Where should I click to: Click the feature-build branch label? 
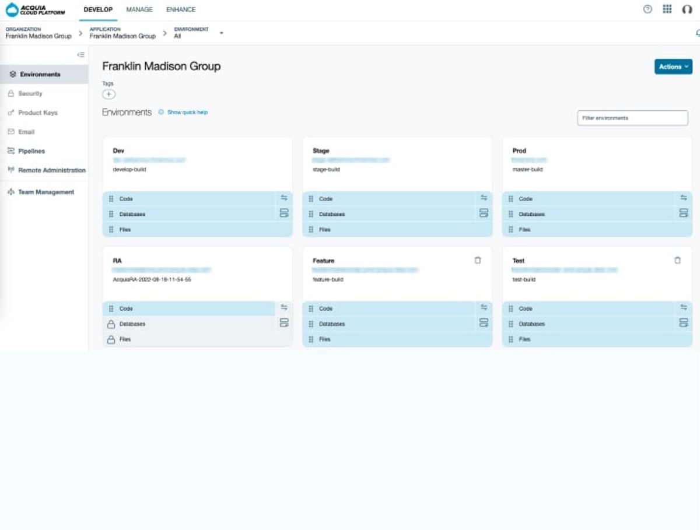coord(328,279)
